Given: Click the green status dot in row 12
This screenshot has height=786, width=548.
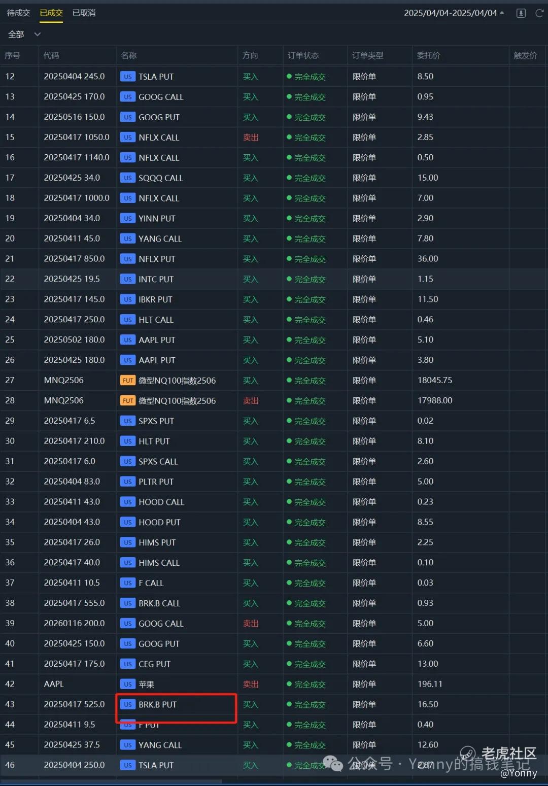Looking at the screenshot, I should 289,77.
